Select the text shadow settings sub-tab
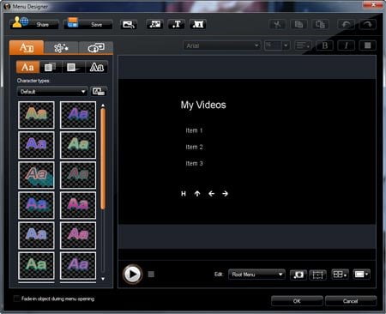The image size is (386, 314). 74,67
